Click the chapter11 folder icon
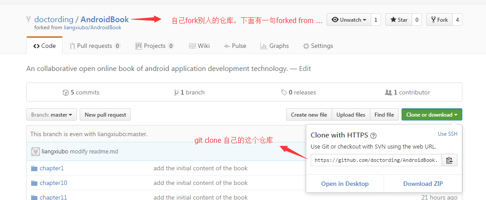The width and height of the screenshot is (486, 200). click(x=34, y=197)
